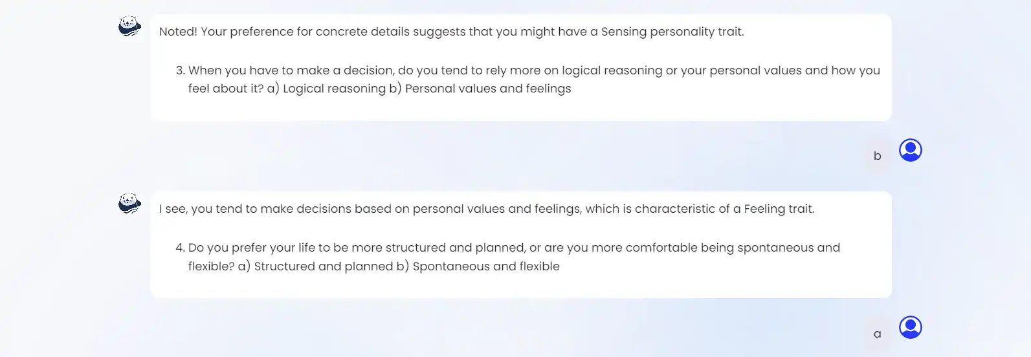Click the list number "4." of the question
This screenshot has width=1031, height=357.
(181, 248)
